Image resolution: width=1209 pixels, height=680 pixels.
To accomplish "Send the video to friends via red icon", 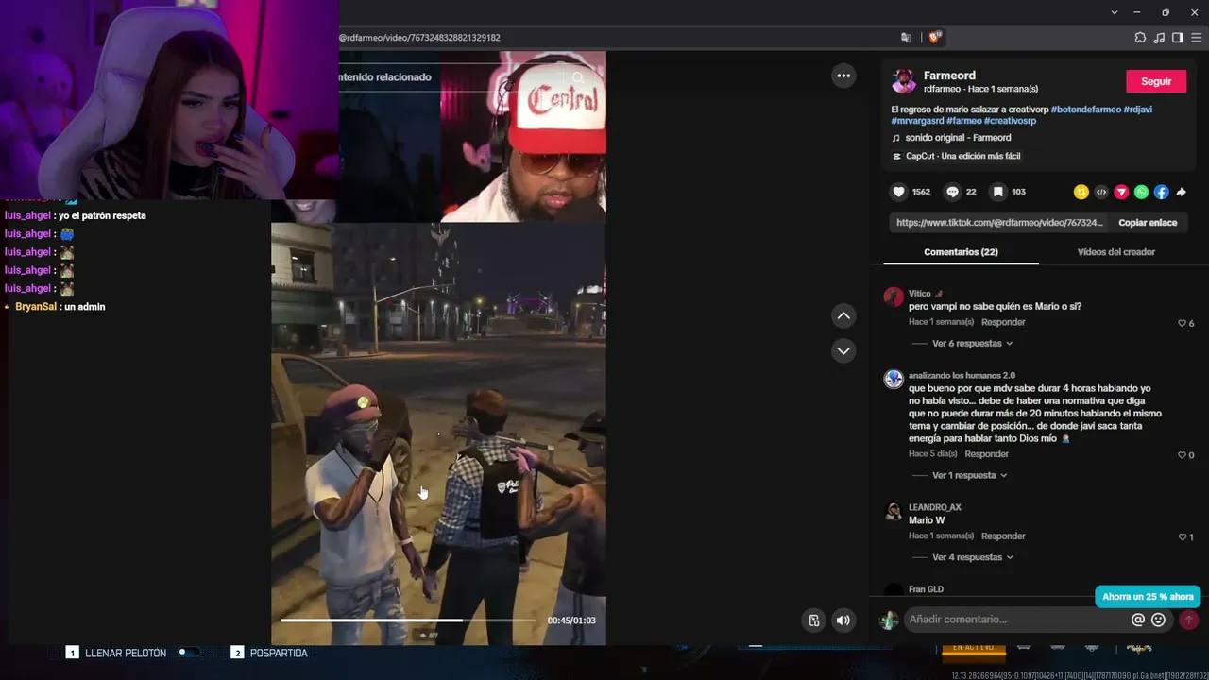I will point(1121,192).
